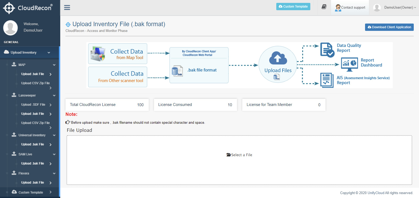Click the Custom Template button in header

[293, 7]
